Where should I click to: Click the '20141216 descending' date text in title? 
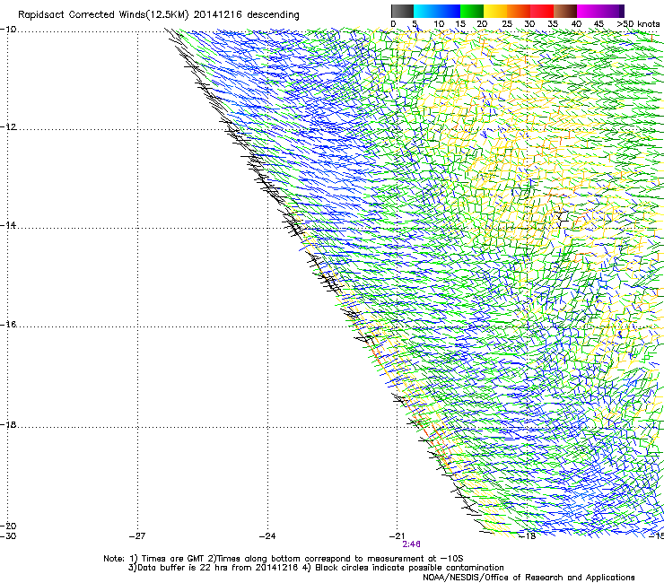point(247,14)
